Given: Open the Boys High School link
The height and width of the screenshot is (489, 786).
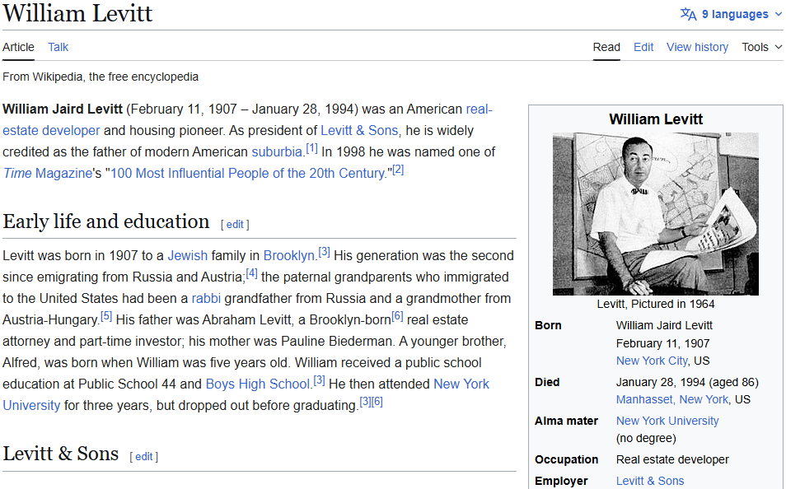Looking at the screenshot, I should pos(259,384).
